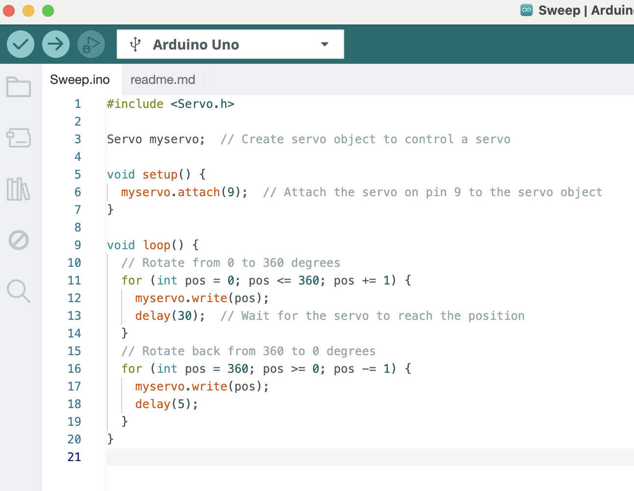Viewport: 634px width, 491px height.
Task: Click the for loop with 'pos <= 360'
Action: [266, 281]
